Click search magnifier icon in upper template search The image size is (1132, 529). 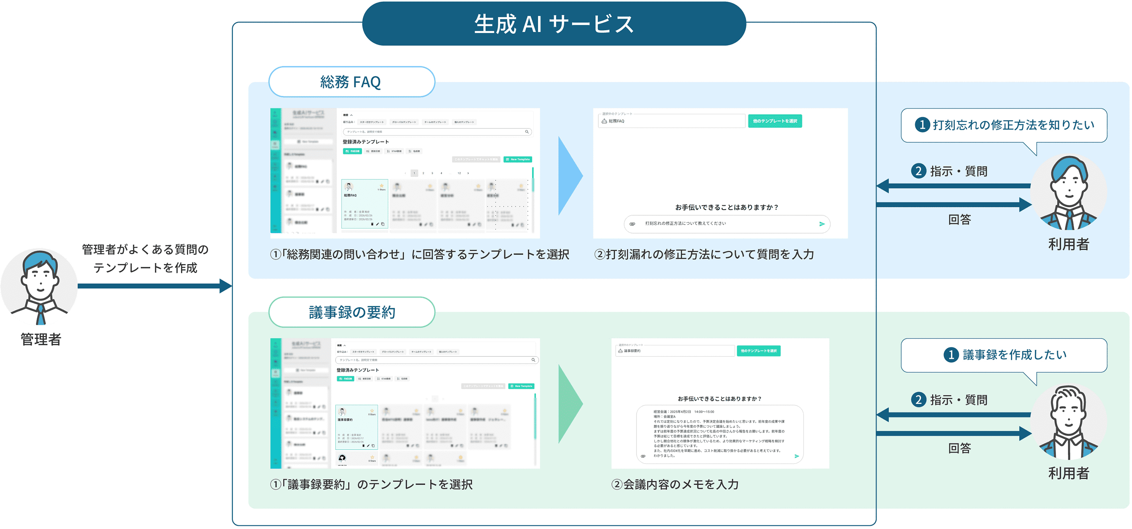tap(527, 132)
